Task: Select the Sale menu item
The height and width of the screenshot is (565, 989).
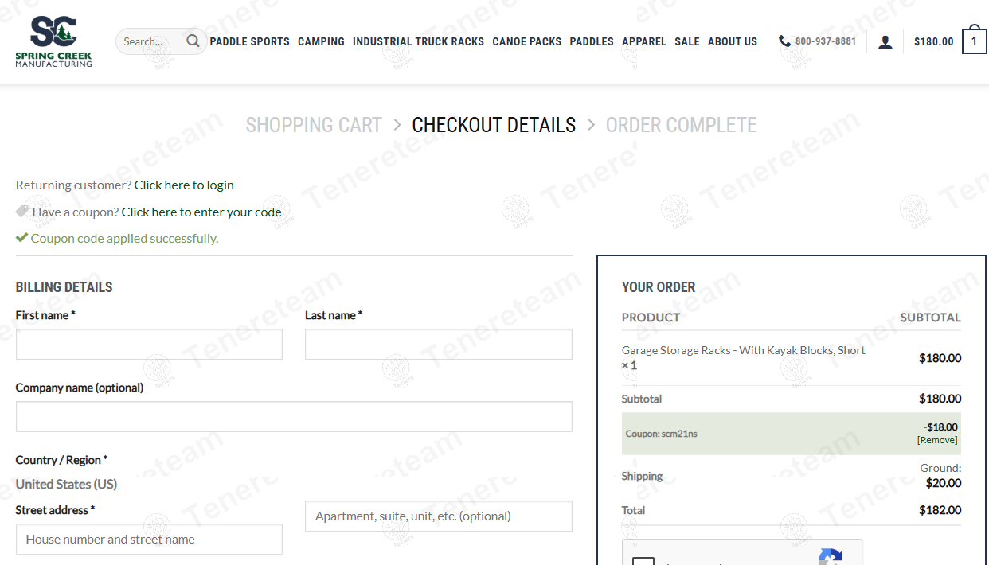Action: click(686, 41)
